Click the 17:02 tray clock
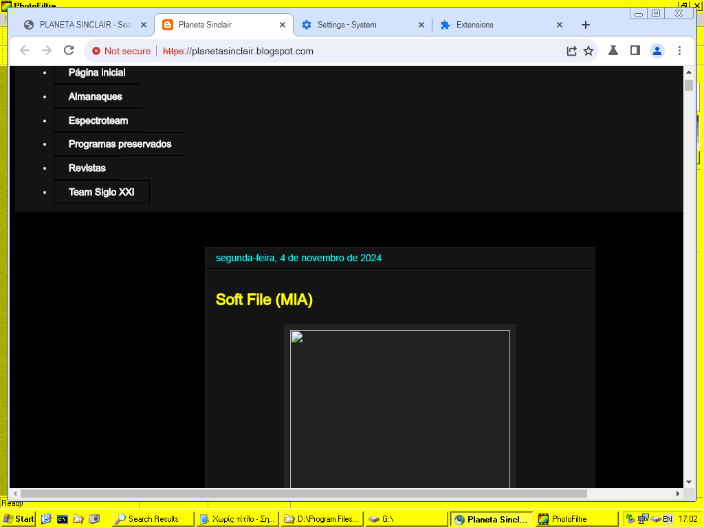Image resolution: width=704 pixels, height=528 pixels. (x=687, y=519)
